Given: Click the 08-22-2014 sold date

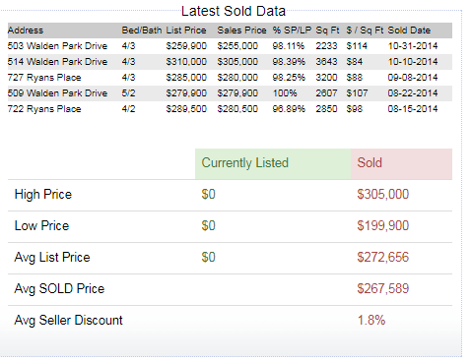Looking at the screenshot, I should tap(413, 93).
